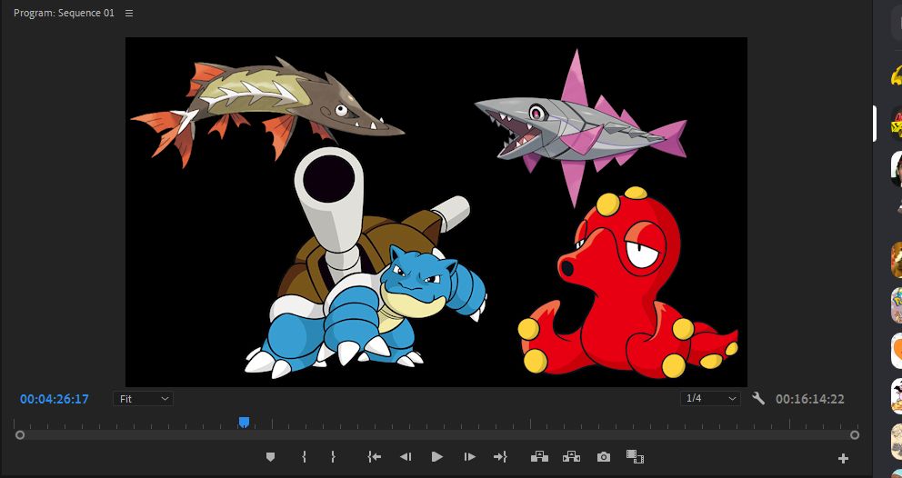The image size is (902, 478).
Task: Click the Mark Out button
Action: pyautogui.click(x=333, y=457)
